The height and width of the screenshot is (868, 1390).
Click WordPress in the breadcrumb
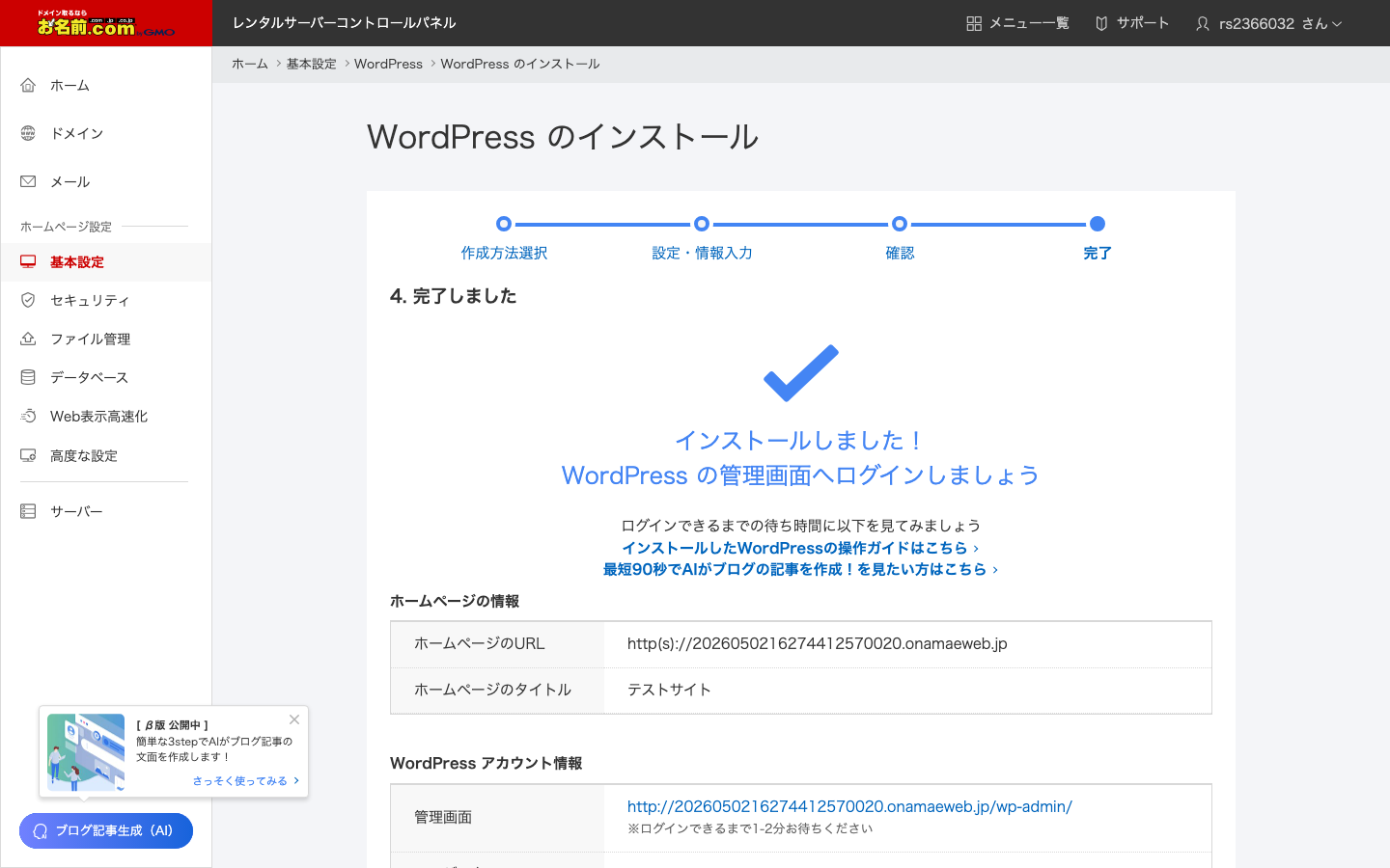coord(388,64)
